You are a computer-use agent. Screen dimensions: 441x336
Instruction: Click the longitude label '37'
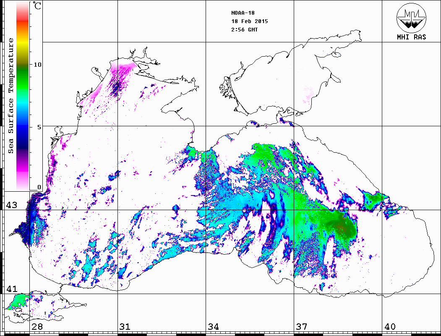click(302, 326)
